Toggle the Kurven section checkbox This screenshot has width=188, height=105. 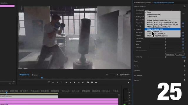[184, 66]
